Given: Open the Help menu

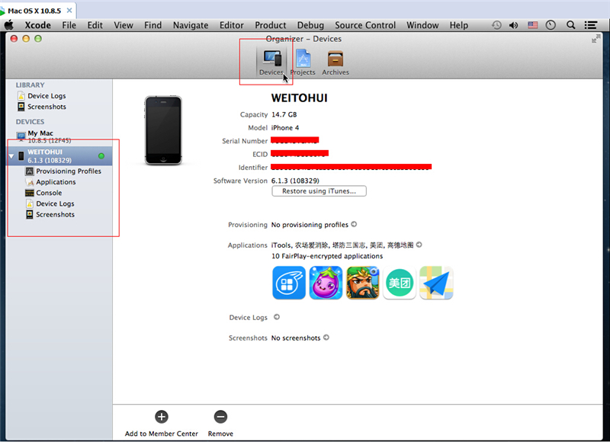Looking at the screenshot, I should point(459,25).
